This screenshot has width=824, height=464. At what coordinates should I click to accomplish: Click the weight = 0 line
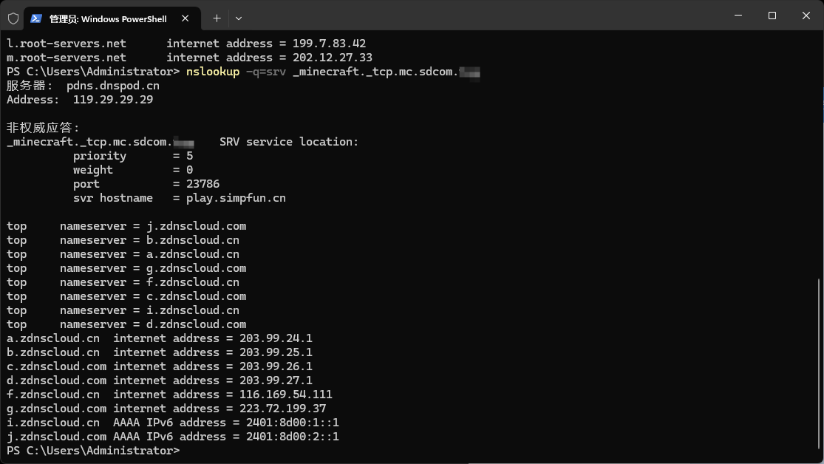point(133,170)
